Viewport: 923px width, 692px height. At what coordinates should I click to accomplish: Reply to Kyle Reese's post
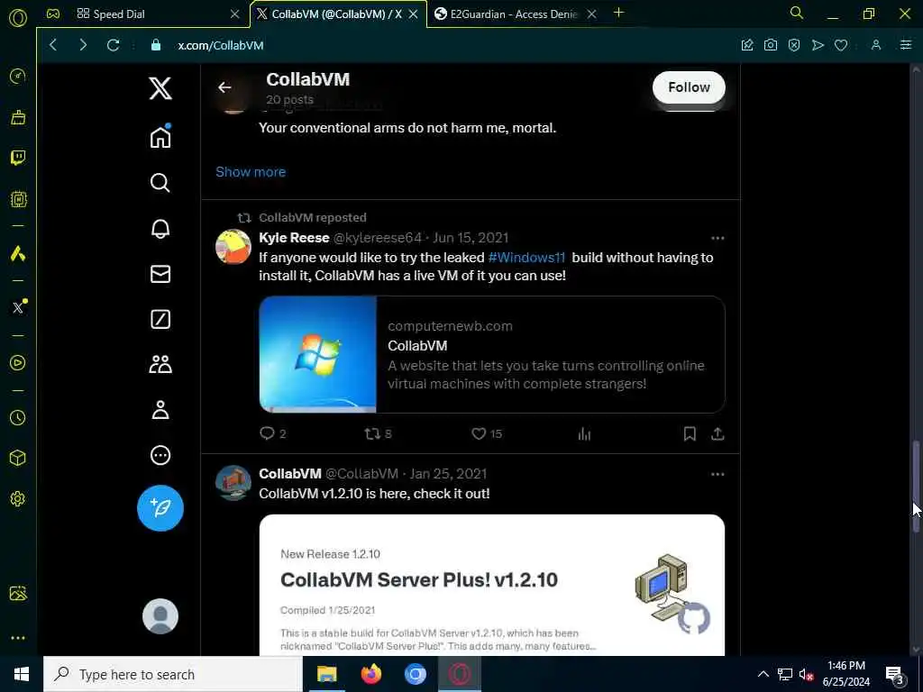(x=273, y=433)
